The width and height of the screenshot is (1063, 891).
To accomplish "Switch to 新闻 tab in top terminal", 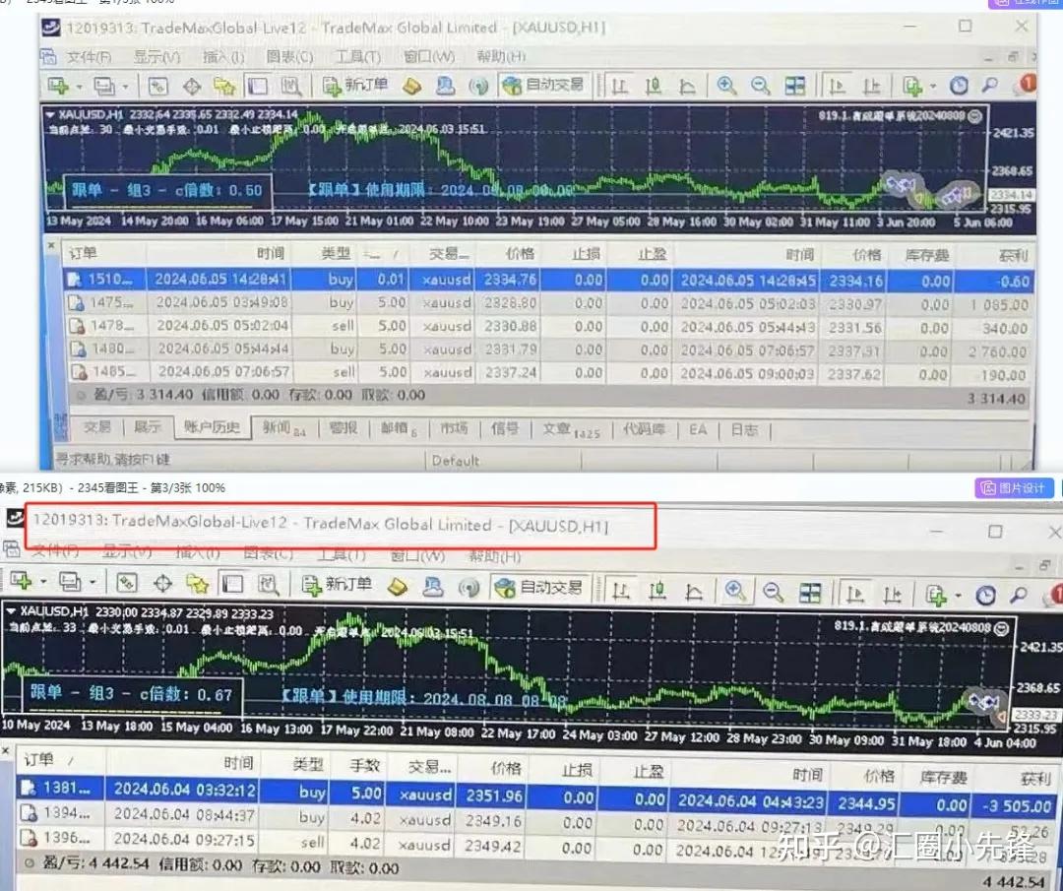I will click(283, 428).
